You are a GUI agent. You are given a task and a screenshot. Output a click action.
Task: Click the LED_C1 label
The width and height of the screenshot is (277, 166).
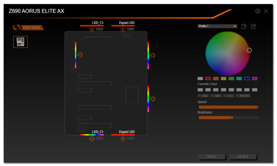98,132
